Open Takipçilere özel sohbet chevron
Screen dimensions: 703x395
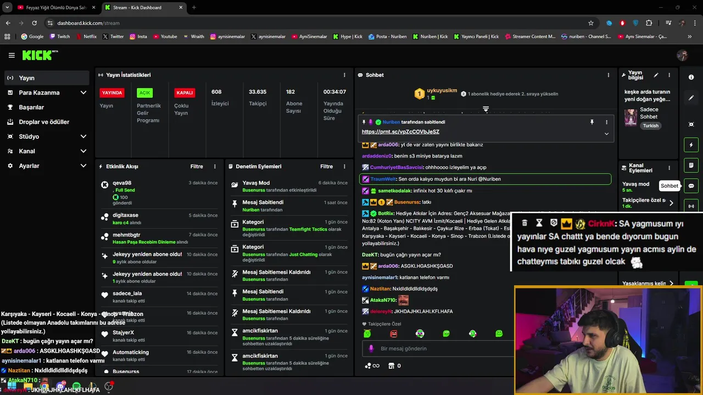(x=671, y=203)
